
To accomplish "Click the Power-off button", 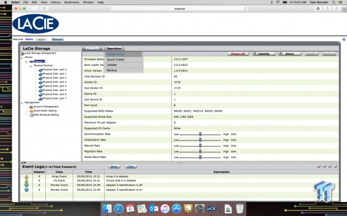I will point(238,54).
